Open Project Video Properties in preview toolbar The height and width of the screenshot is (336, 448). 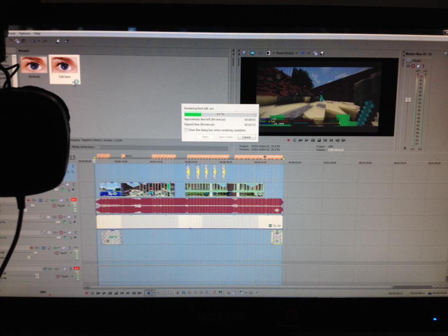(244, 53)
